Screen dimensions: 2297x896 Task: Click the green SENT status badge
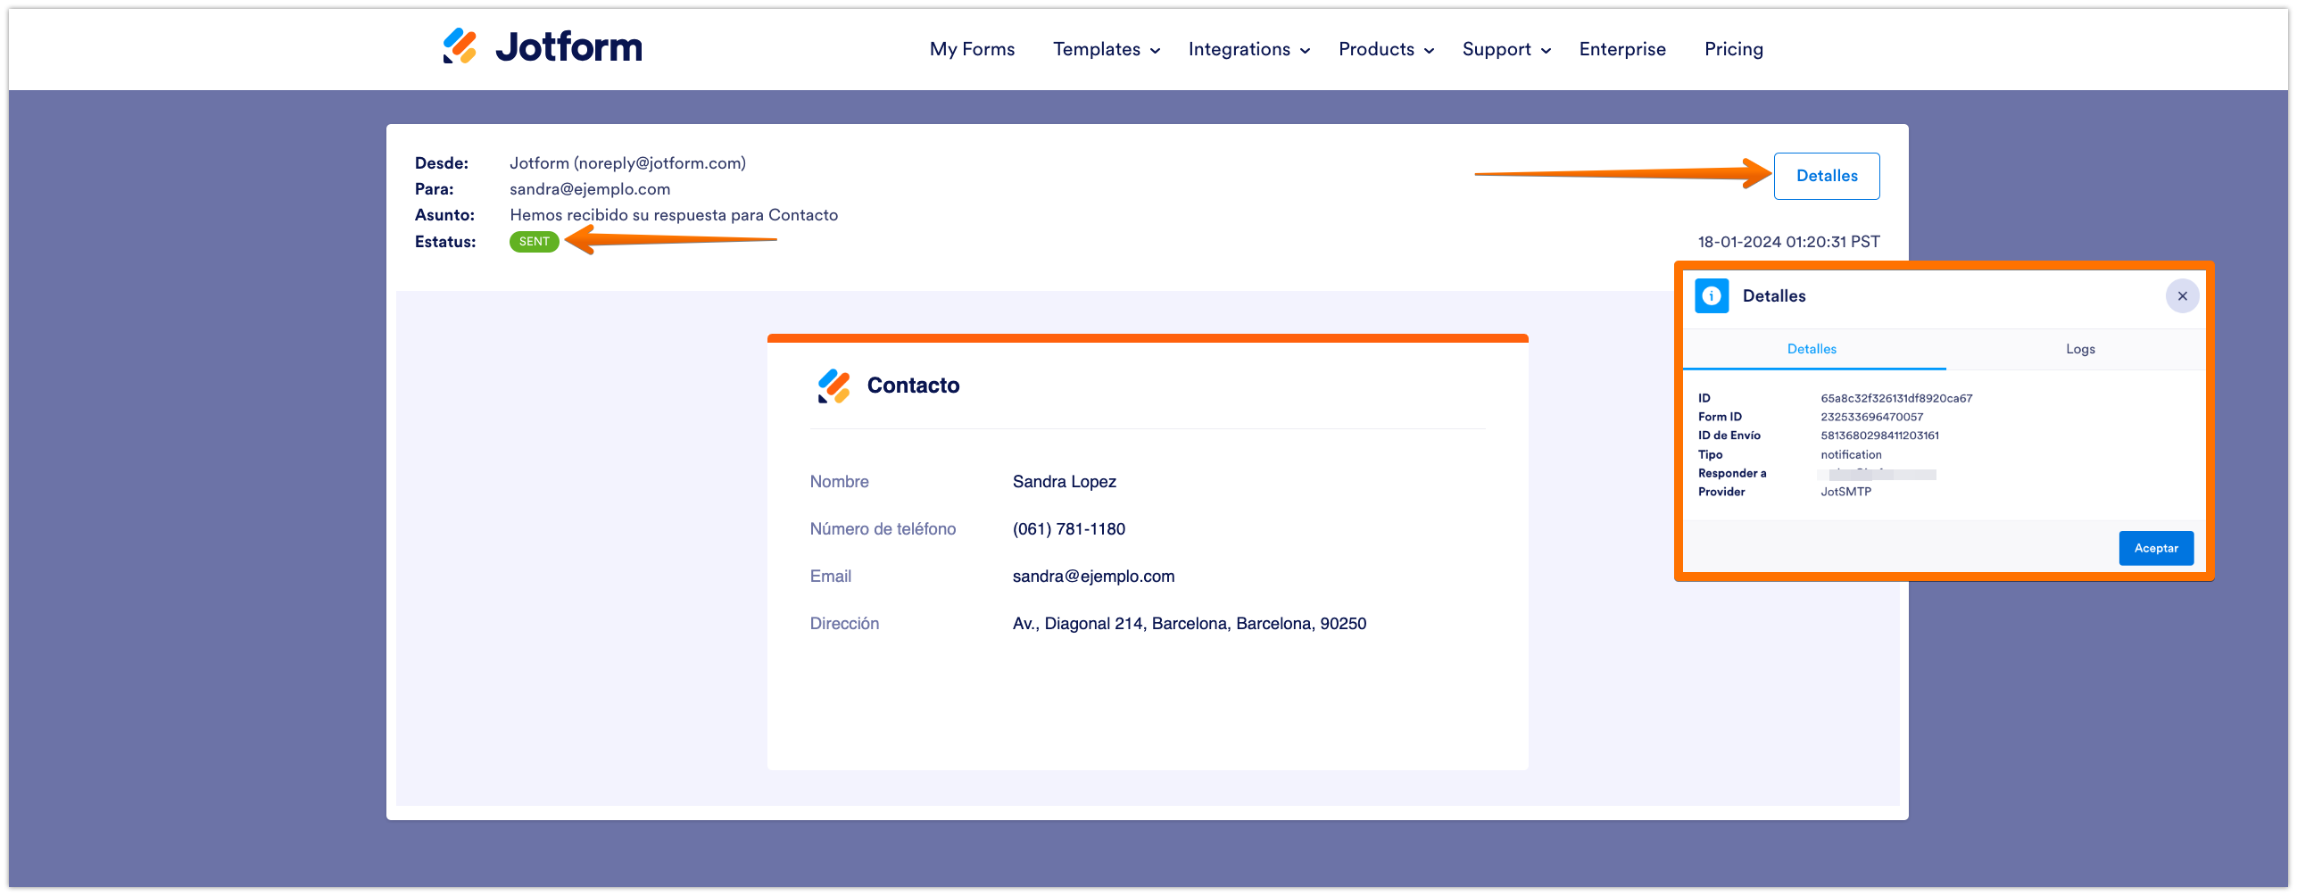pos(534,242)
